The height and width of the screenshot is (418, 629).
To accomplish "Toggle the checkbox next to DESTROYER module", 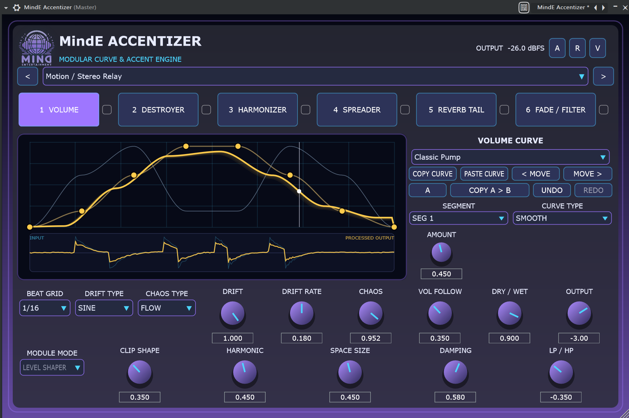I will pyautogui.click(x=206, y=110).
